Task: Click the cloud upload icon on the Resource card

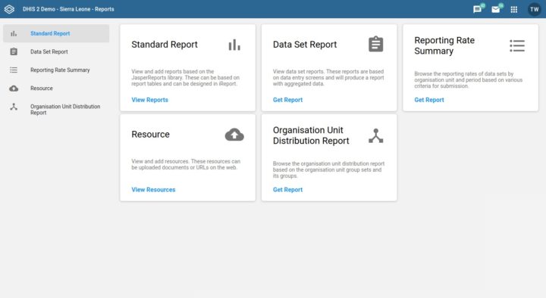Action: [234, 135]
